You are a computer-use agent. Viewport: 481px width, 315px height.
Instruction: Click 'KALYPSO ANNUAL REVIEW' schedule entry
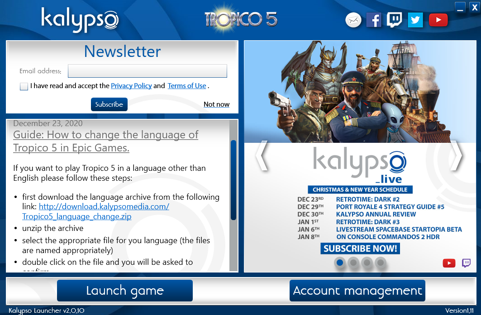click(376, 215)
